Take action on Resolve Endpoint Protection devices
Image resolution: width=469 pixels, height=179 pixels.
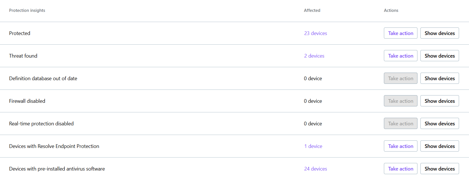(x=400, y=146)
